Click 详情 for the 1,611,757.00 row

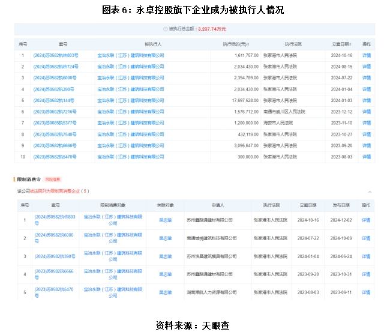click(x=366, y=55)
